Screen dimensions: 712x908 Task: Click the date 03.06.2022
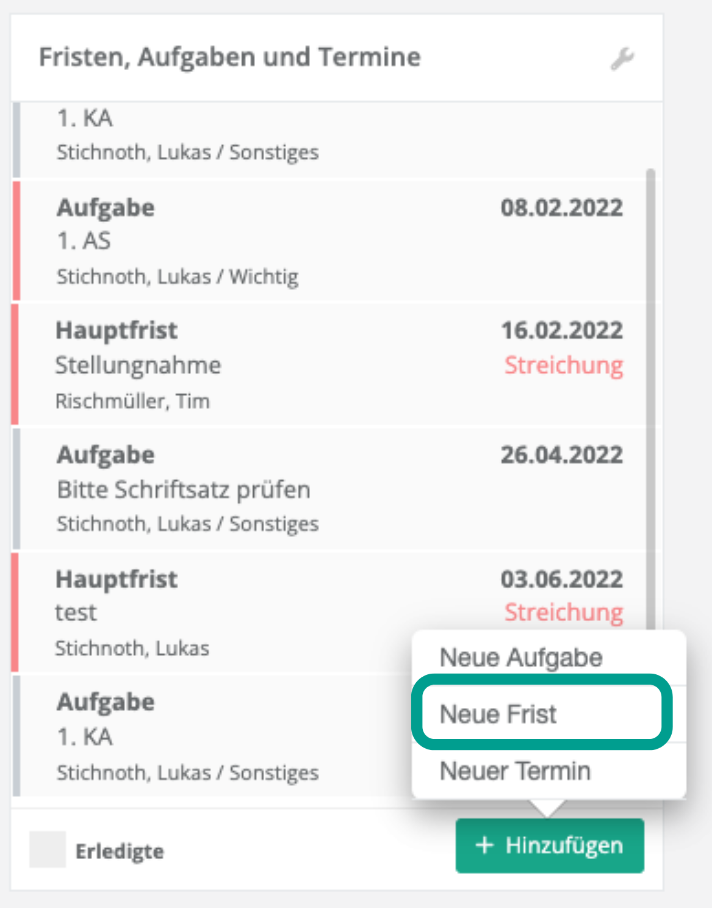tap(561, 580)
